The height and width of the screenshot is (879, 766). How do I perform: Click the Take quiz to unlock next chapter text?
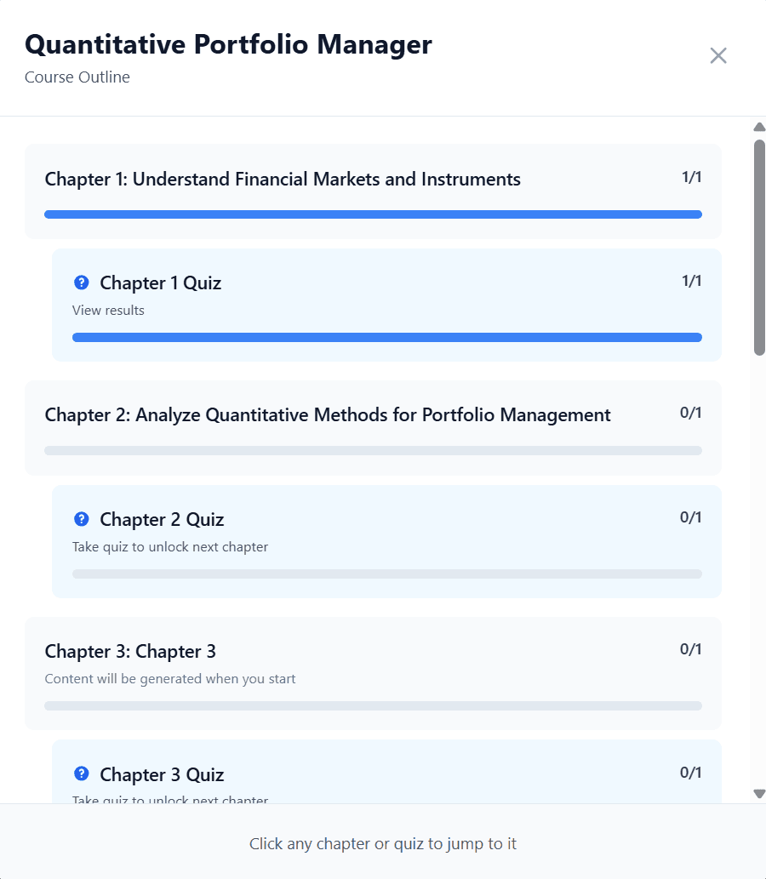(169, 546)
